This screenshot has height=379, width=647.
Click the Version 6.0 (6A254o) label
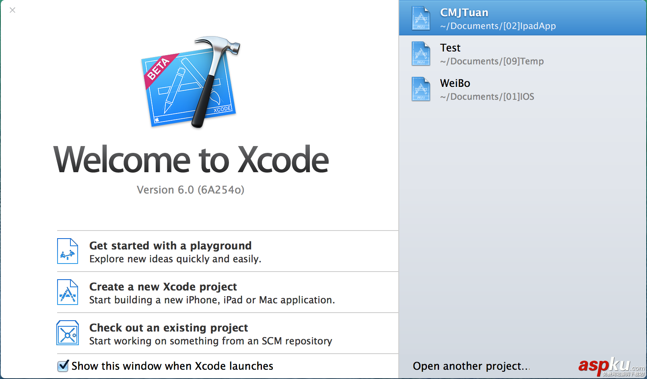190,189
